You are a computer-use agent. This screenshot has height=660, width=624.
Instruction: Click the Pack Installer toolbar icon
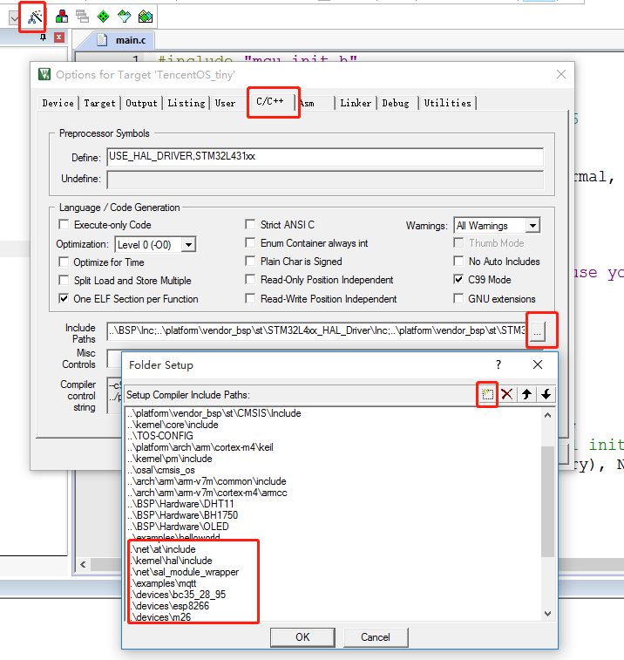(x=146, y=17)
